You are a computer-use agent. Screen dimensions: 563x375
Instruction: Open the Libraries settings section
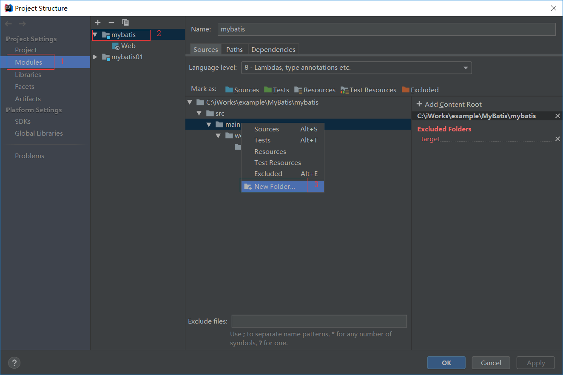[28, 74]
